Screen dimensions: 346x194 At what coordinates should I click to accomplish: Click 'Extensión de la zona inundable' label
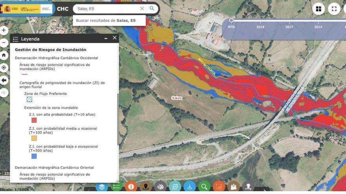coord(51,108)
